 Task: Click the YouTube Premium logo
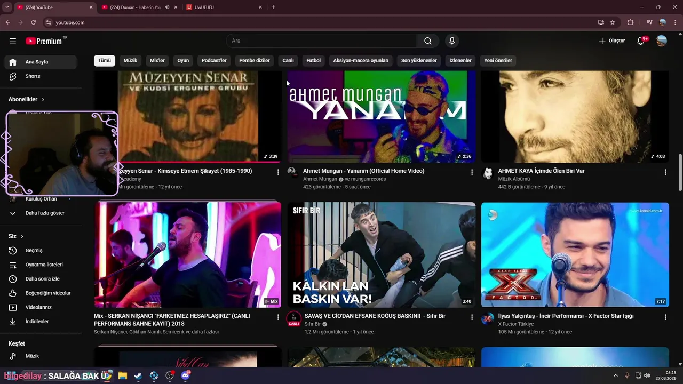tap(44, 41)
